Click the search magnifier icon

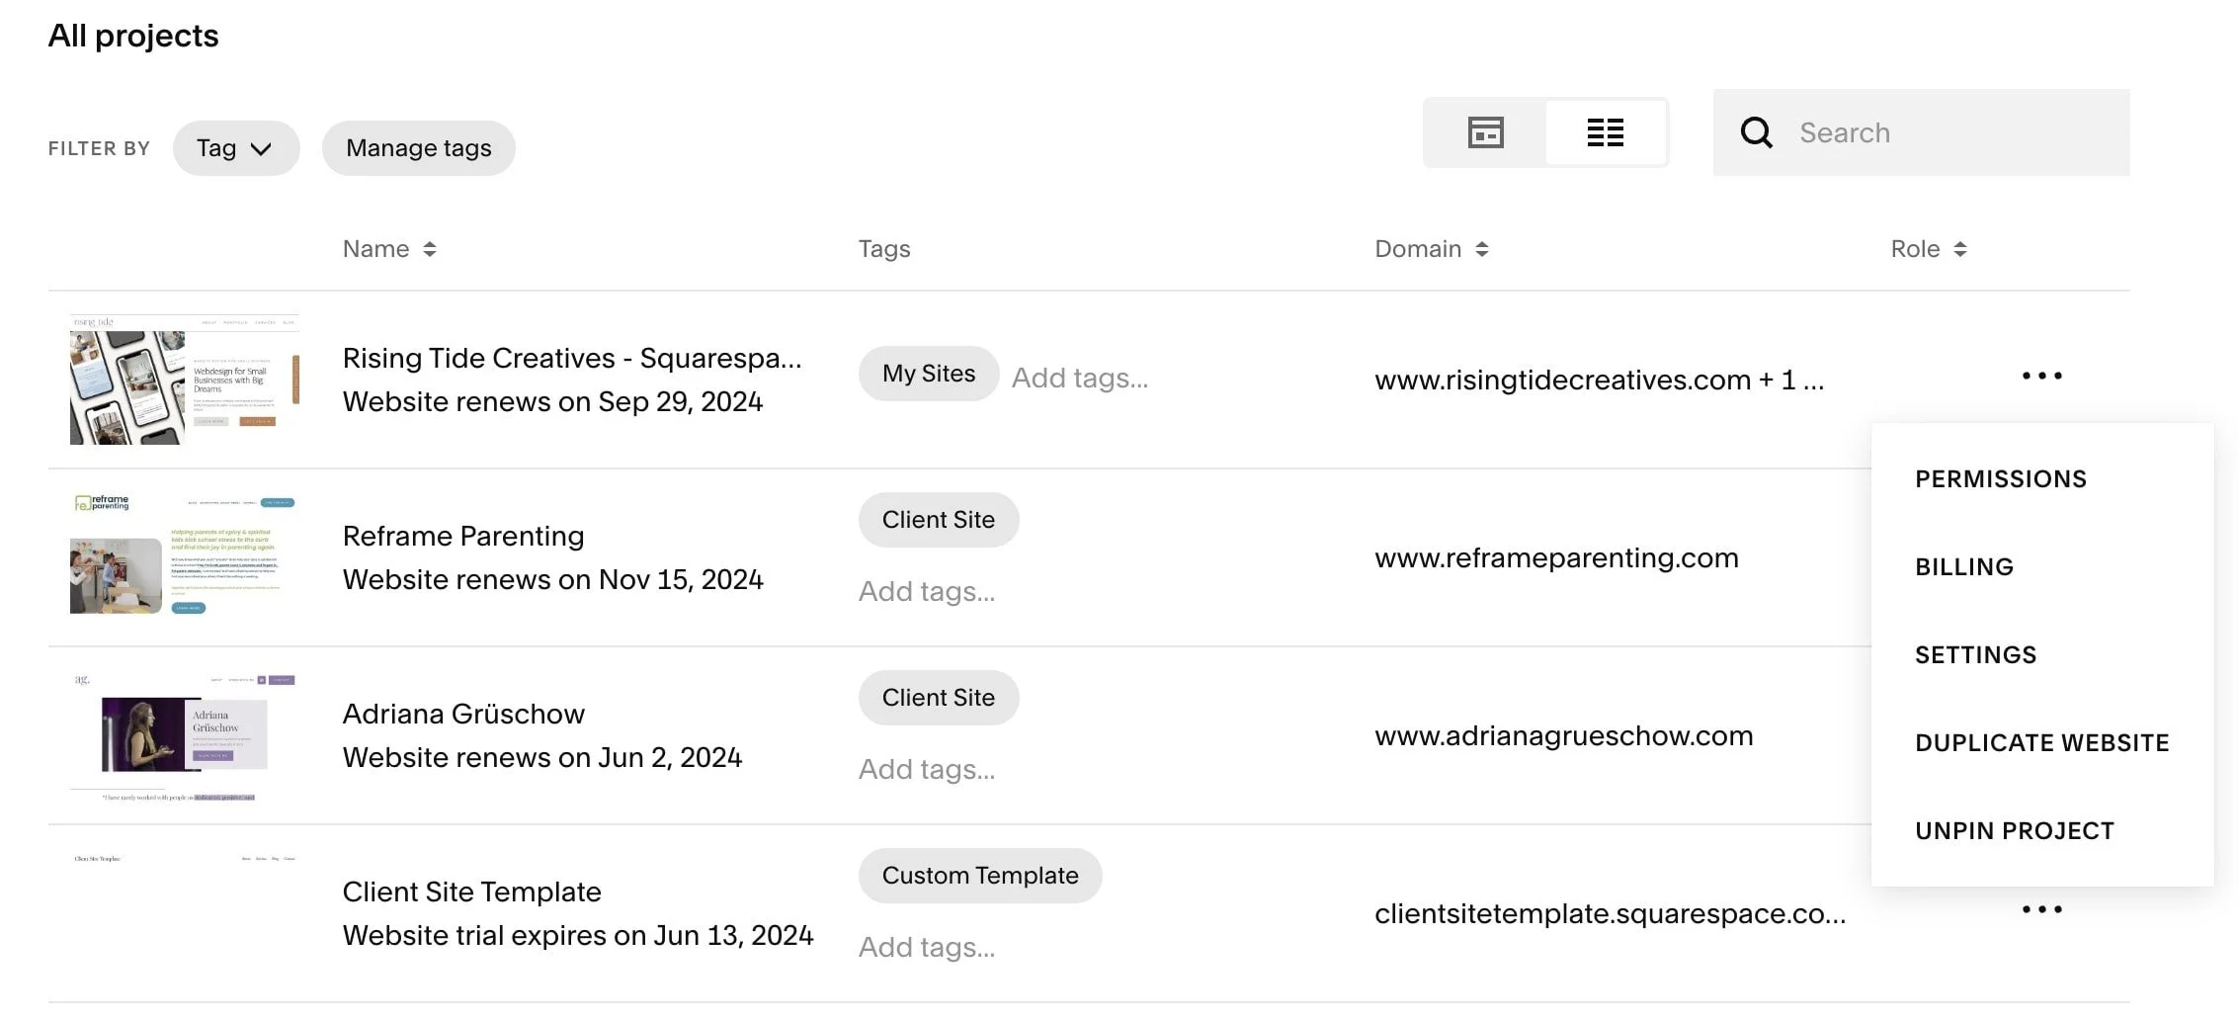point(1756,132)
